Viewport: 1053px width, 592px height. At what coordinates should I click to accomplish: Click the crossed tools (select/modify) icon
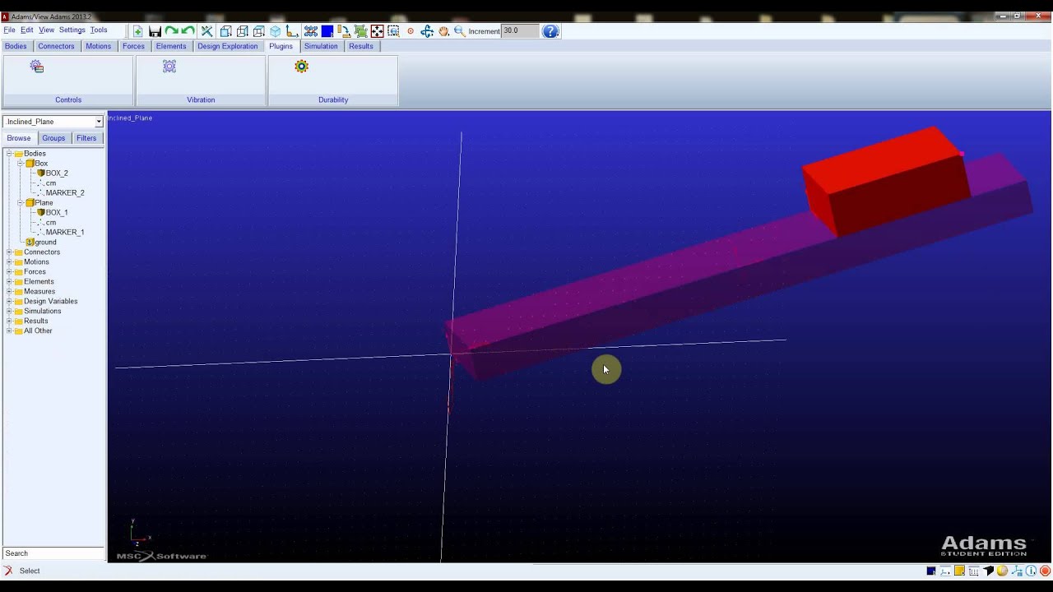(206, 31)
